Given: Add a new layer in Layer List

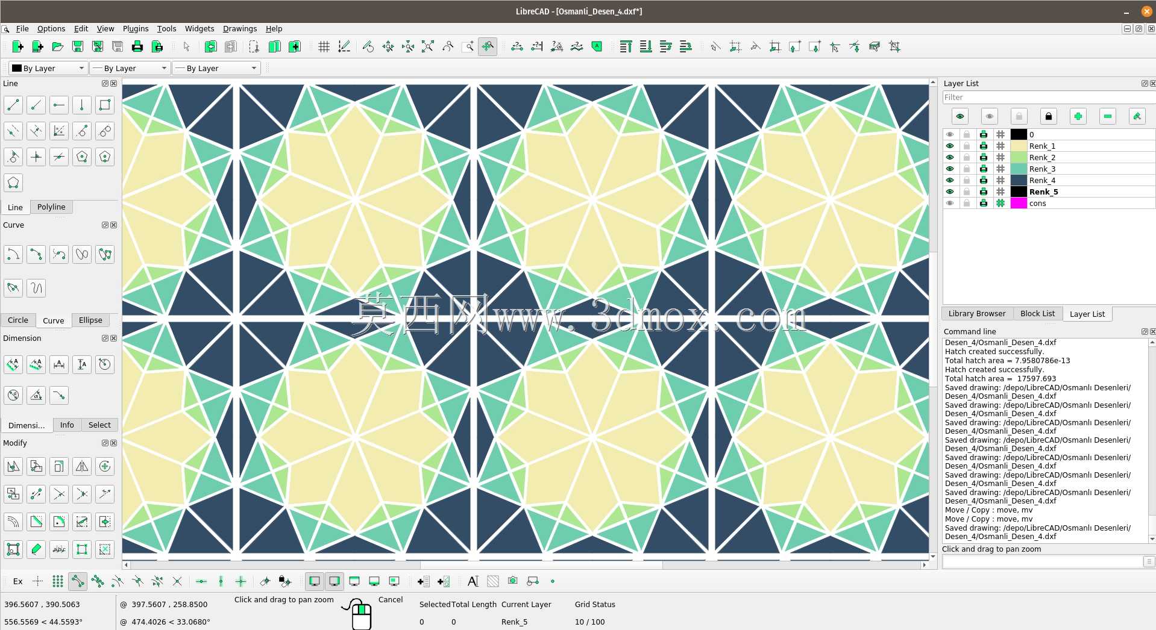Looking at the screenshot, I should click(1078, 116).
